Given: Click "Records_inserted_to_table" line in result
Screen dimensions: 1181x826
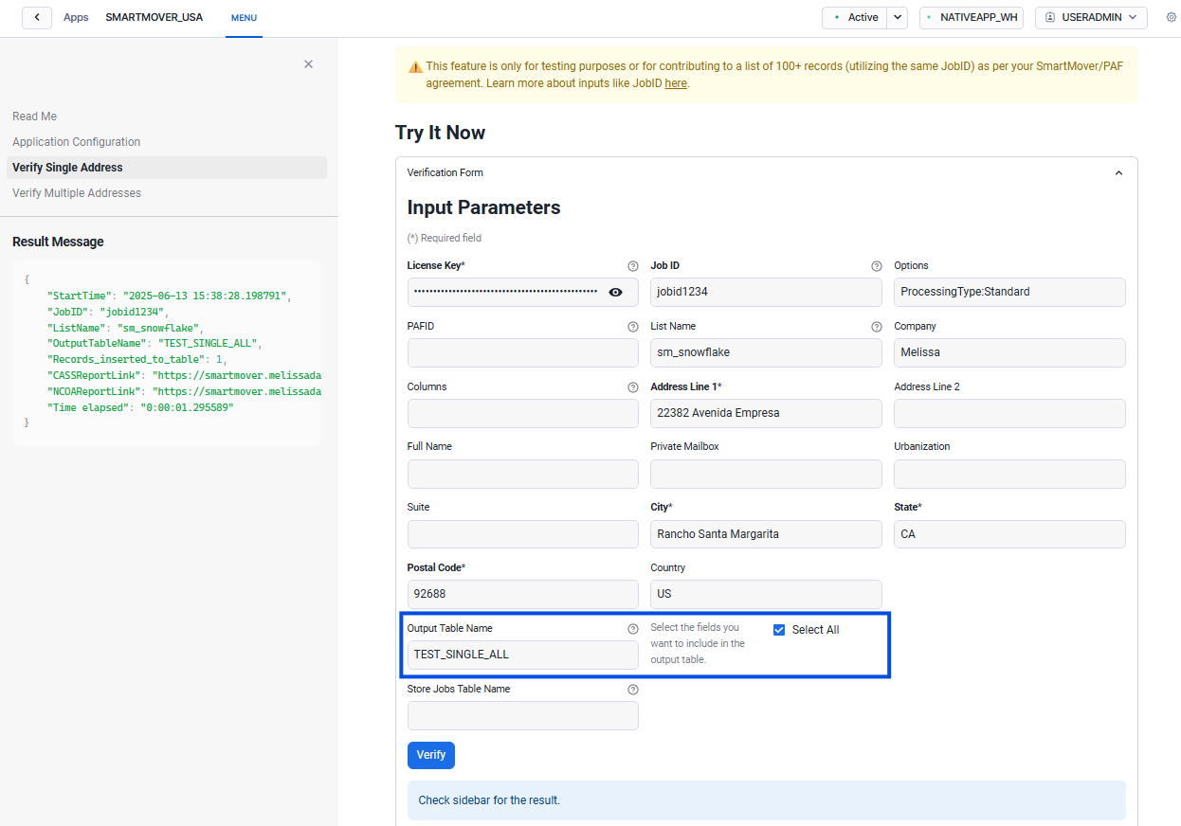Looking at the screenshot, I should coord(137,359).
